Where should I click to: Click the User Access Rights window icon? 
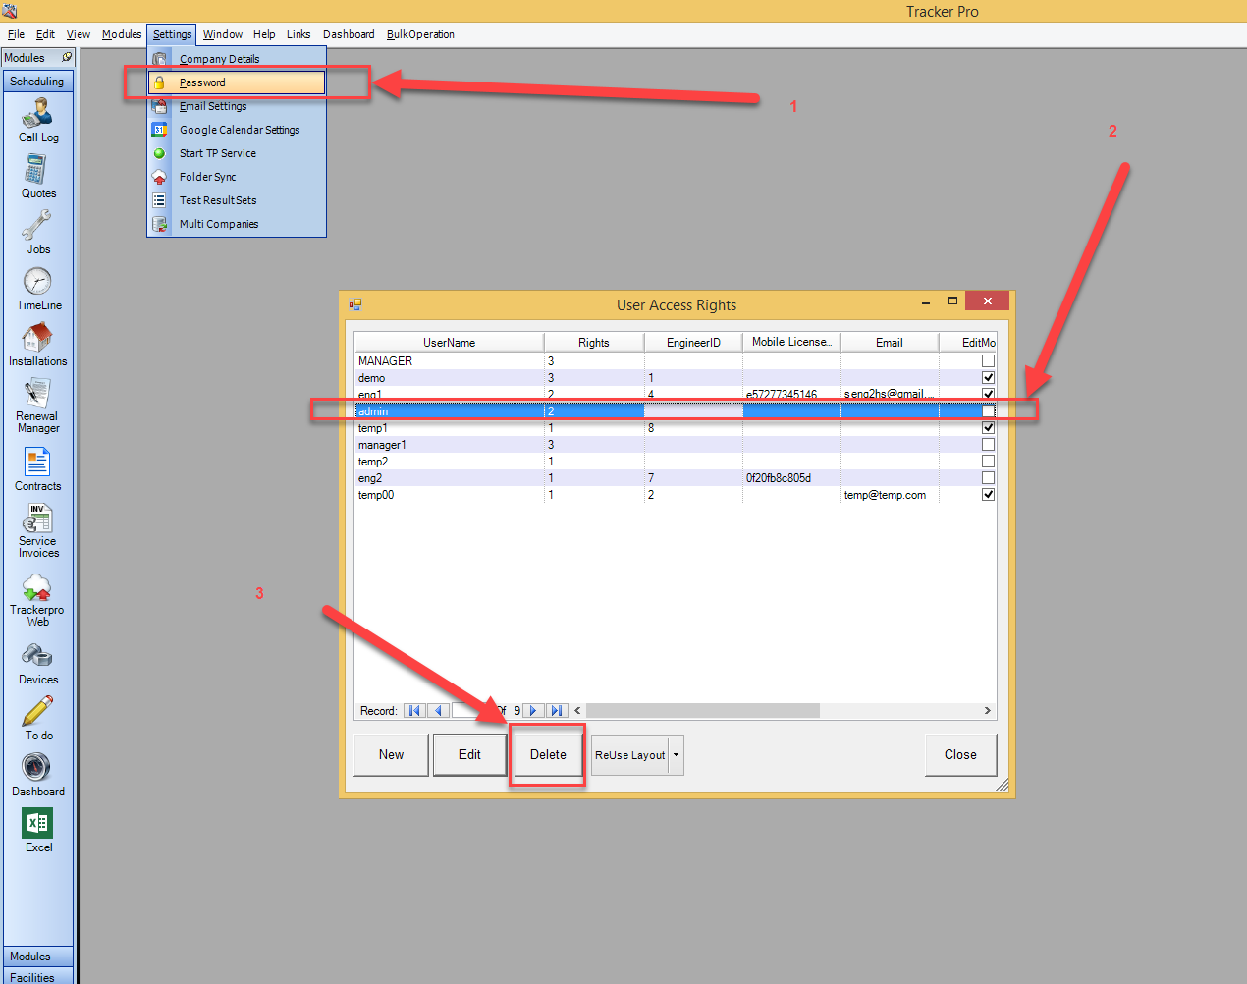355,305
